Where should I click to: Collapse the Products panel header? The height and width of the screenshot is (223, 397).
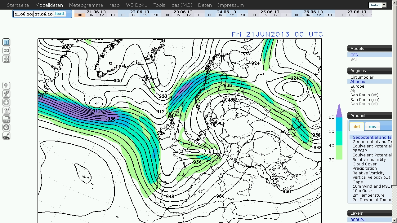click(x=369, y=116)
